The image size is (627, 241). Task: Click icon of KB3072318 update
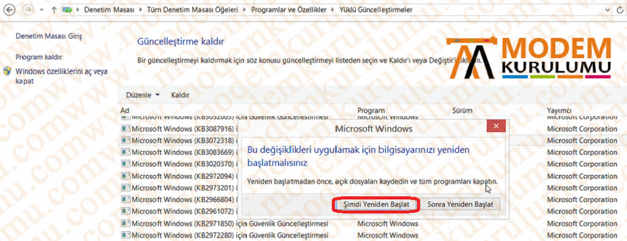(126, 141)
